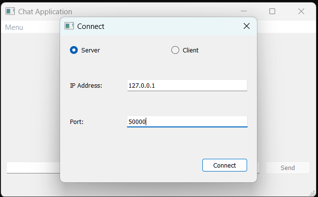Minimize the Chat Application window

244,11
